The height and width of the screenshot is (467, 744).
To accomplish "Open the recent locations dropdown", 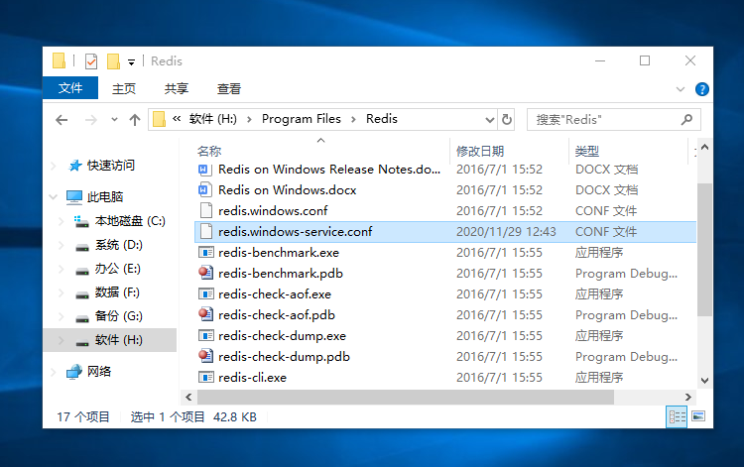I will pyautogui.click(x=114, y=119).
